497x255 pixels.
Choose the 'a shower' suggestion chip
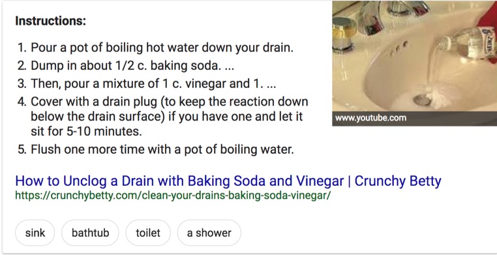tap(209, 233)
